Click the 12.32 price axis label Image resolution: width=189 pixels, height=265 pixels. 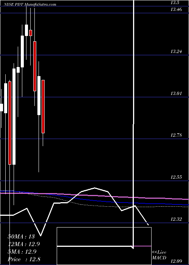(176, 219)
